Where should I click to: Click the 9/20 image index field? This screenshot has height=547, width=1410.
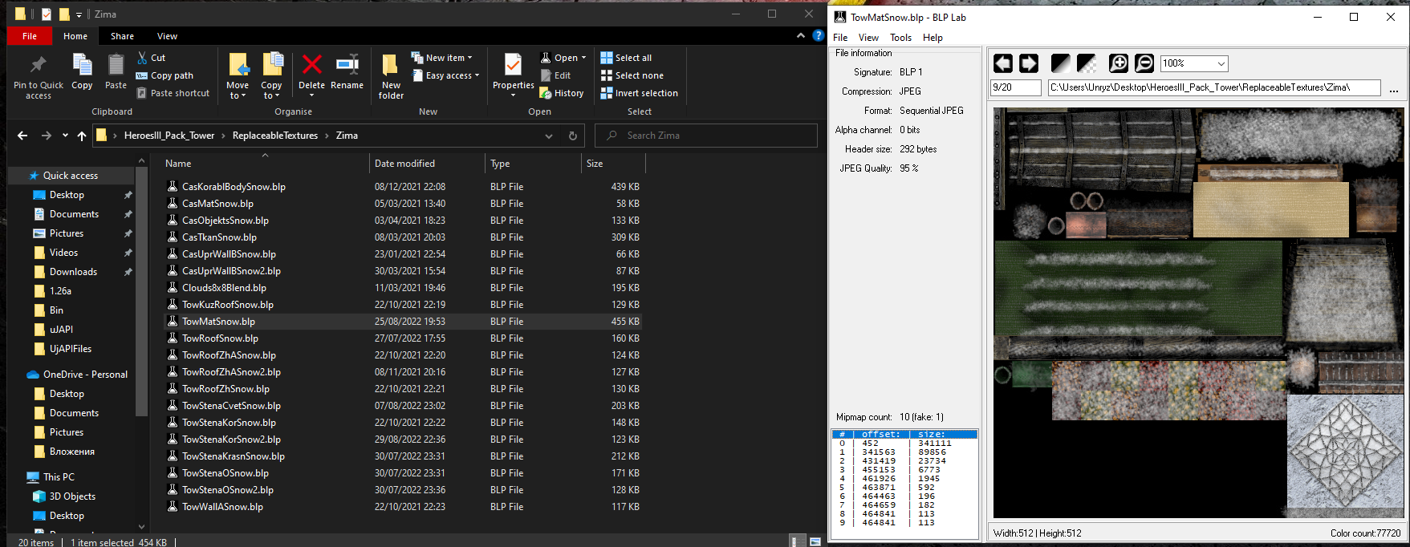(1016, 87)
